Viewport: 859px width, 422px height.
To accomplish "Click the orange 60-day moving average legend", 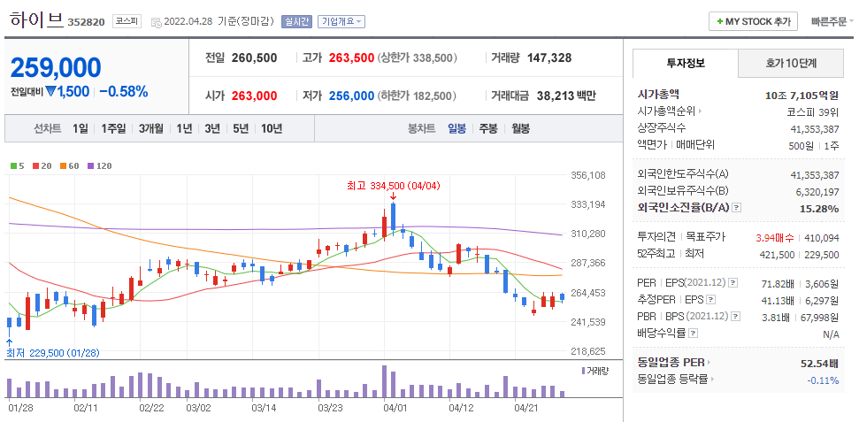I will pyautogui.click(x=70, y=165).
